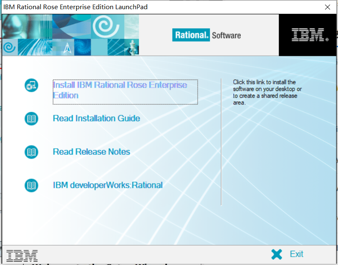Open the Read Installation Guide link

point(96,119)
